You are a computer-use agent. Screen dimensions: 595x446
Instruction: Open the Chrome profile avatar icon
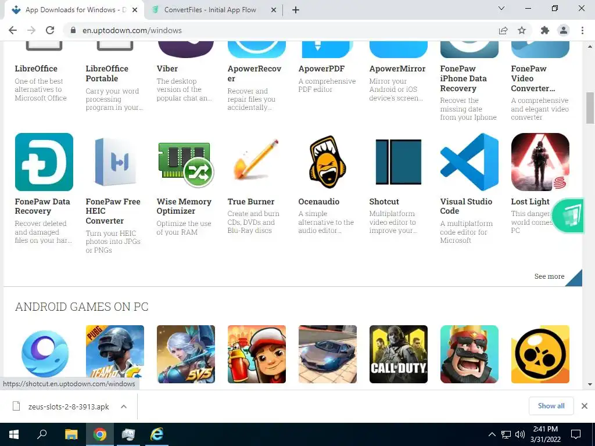564,30
